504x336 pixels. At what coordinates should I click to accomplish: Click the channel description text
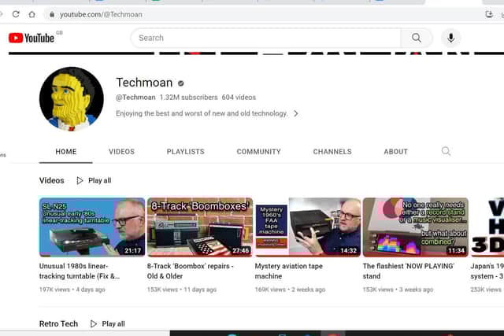pos(202,113)
